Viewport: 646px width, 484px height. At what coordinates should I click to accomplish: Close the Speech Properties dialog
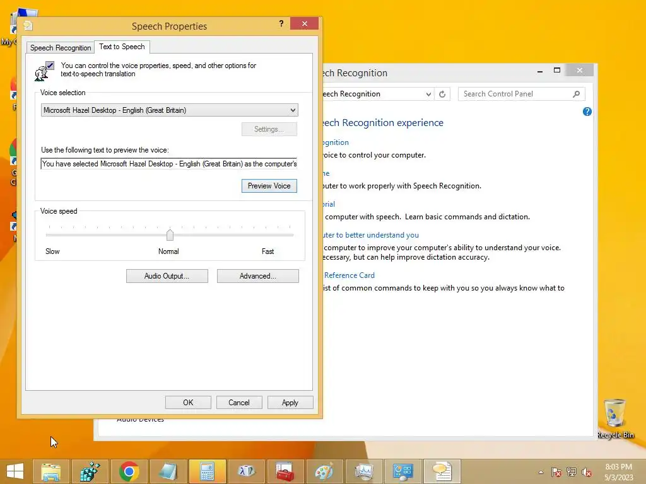point(305,23)
